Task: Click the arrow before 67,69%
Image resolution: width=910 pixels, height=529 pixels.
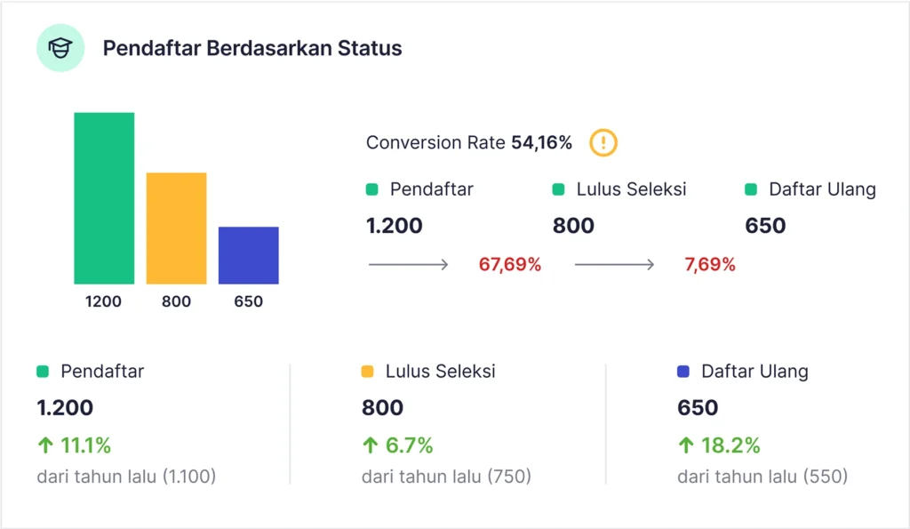Action: click(408, 265)
